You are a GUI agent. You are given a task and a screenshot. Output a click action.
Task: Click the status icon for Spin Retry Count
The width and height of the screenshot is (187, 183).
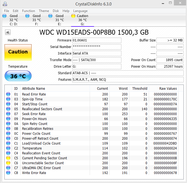pyautogui.click(x=8, y=124)
